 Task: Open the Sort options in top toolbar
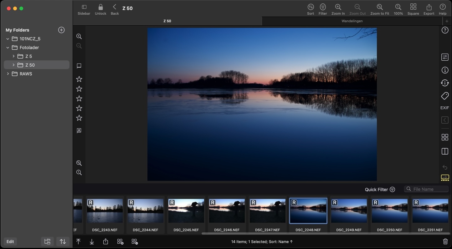tap(310, 7)
